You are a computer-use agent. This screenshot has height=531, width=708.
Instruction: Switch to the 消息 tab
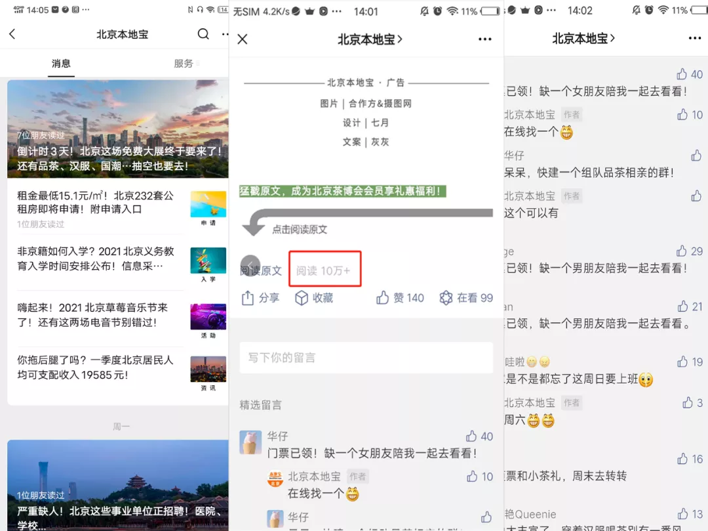[61, 64]
